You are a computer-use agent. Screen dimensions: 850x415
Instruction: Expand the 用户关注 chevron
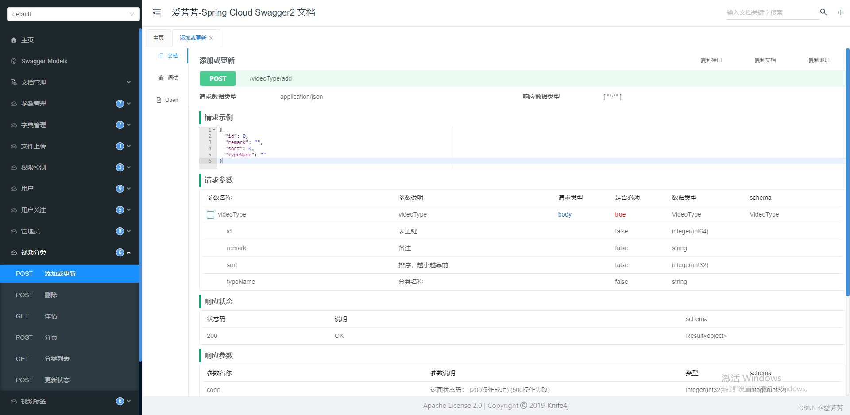(x=129, y=210)
